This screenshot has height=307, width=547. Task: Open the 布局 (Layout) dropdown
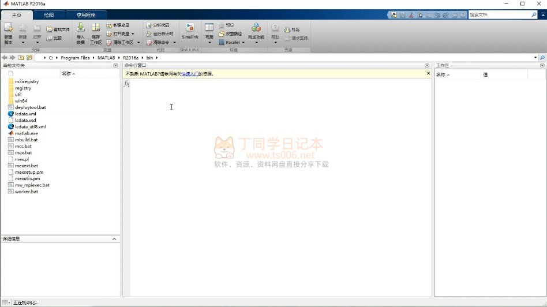(x=209, y=33)
